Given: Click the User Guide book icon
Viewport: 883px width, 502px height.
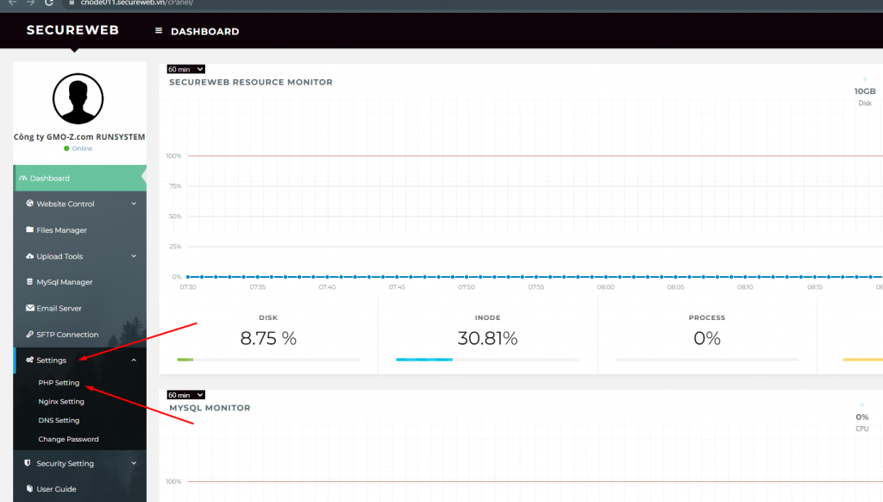Looking at the screenshot, I should pos(30,488).
